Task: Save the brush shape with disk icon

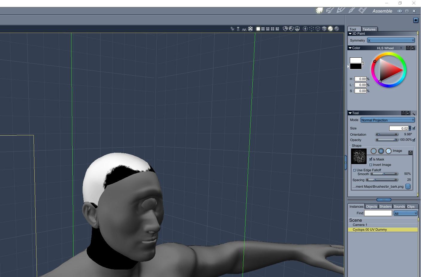Action: [x=411, y=153]
